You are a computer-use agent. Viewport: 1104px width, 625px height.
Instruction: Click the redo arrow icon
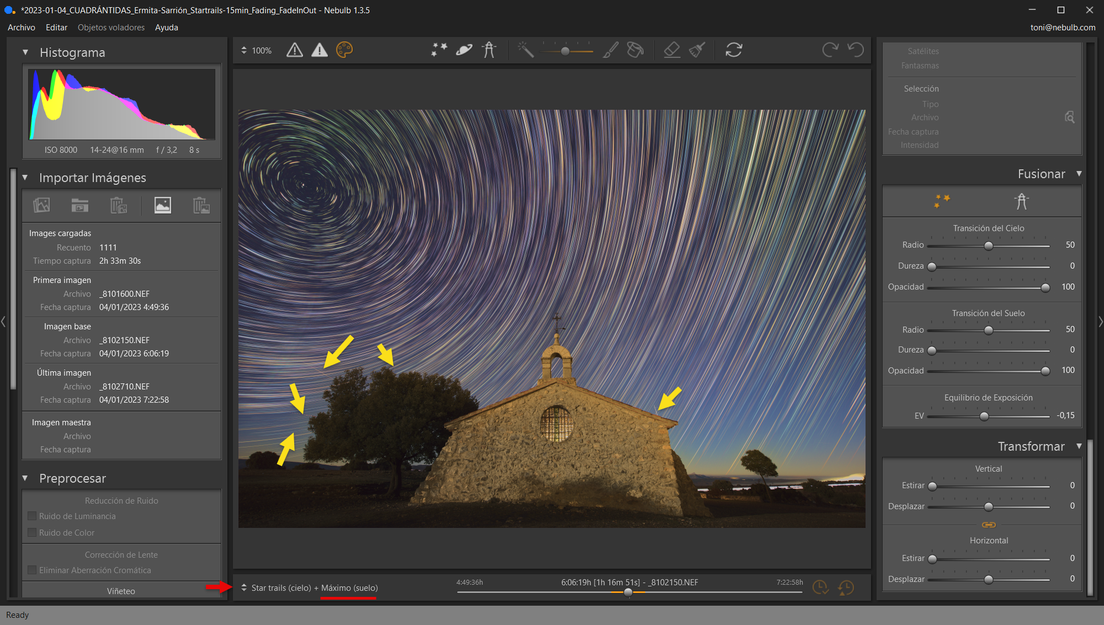tap(830, 50)
